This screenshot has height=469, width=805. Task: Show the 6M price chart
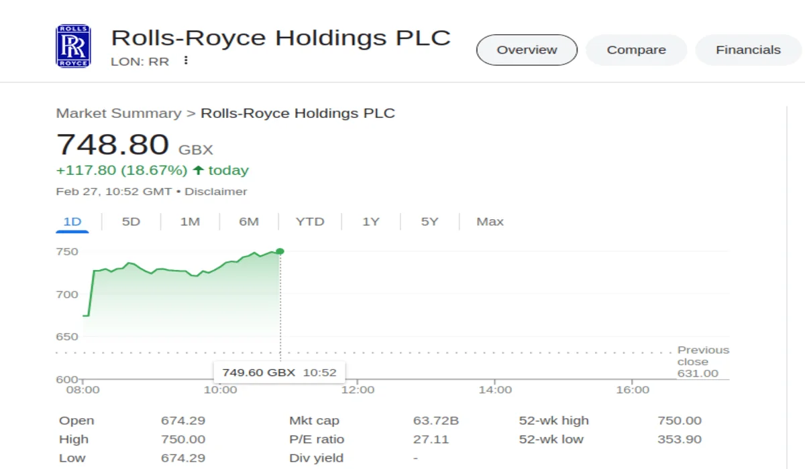(x=249, y=222)
